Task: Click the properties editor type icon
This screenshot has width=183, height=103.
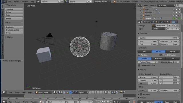Action: point(140,22)
